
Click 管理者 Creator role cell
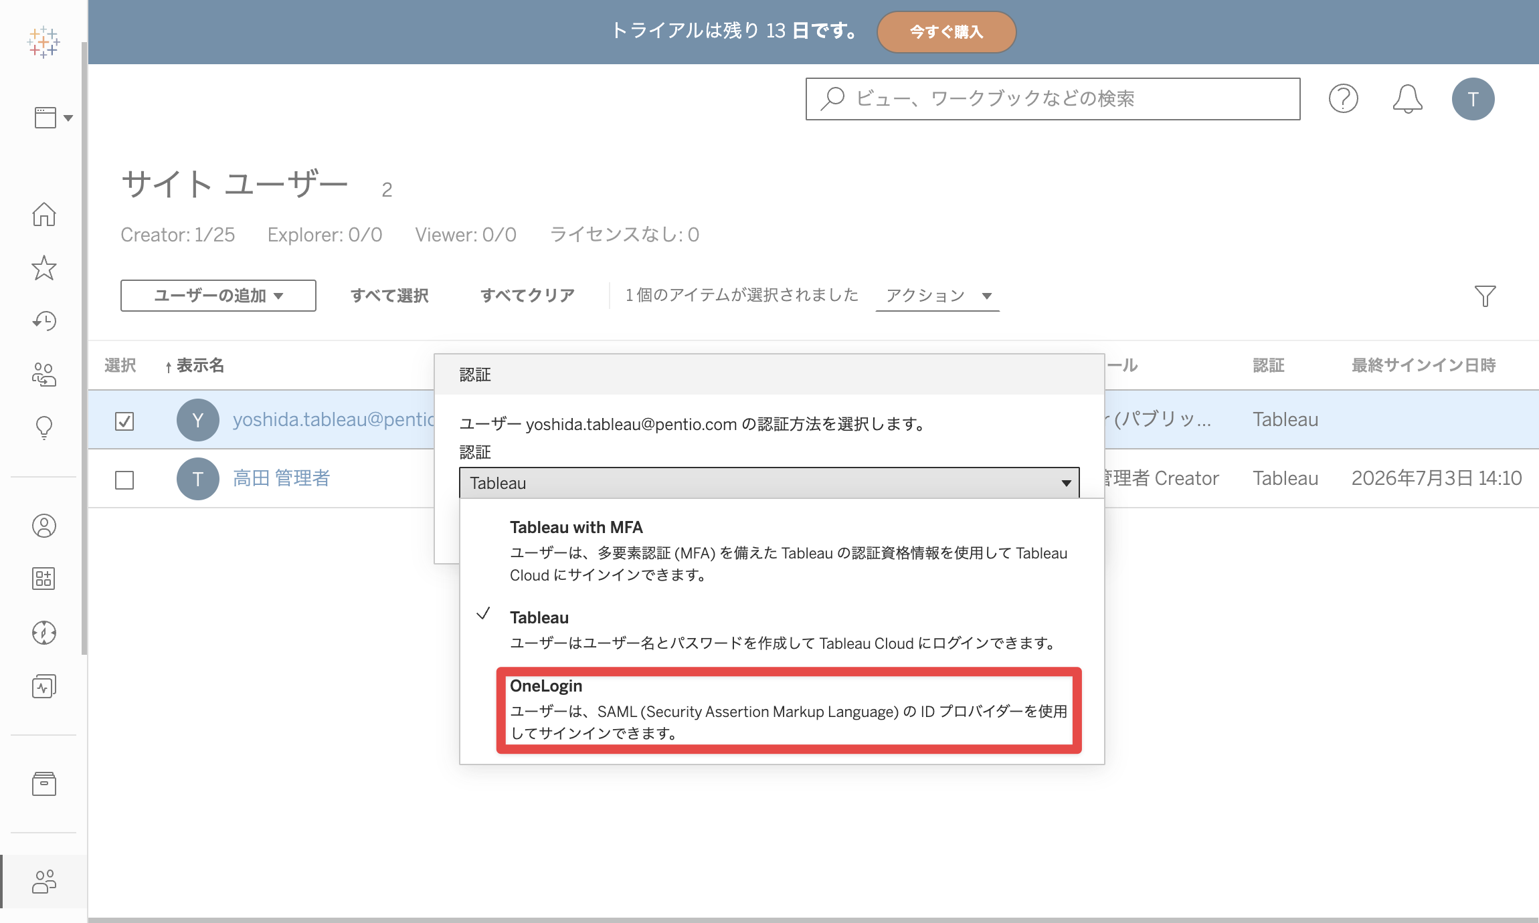1162,478
